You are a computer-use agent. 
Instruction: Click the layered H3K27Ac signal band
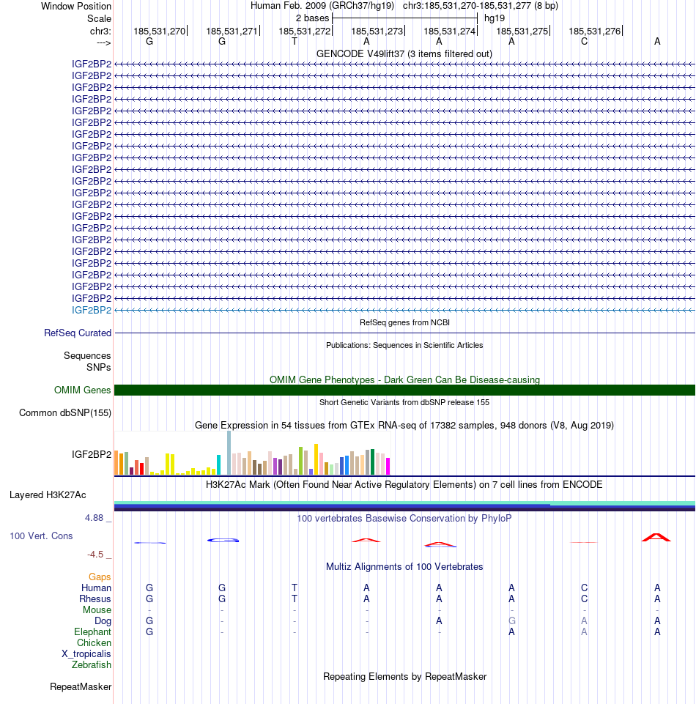coord(404,506)
